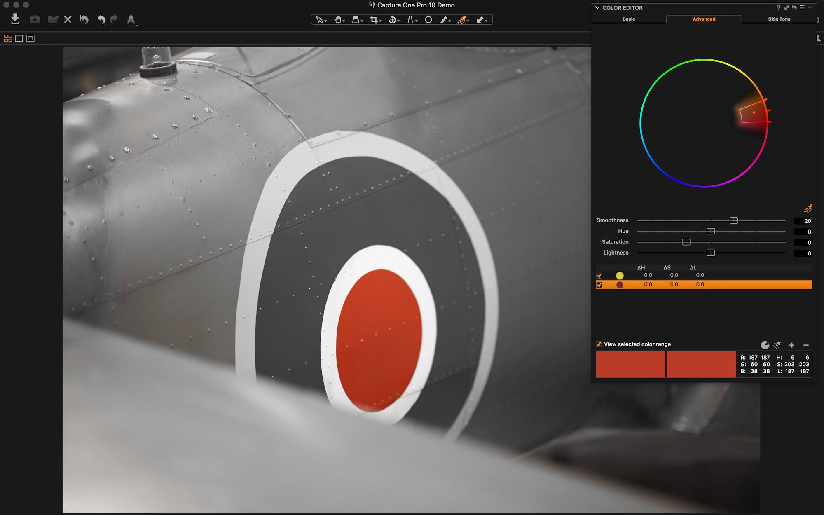The height and width of the screenshot is (515, 824).
Task: Switch to single image view
Action: pyautogui.click(x=19, y=38)
